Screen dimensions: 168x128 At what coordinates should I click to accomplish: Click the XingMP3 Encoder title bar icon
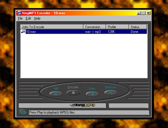(x=19, y=13)
